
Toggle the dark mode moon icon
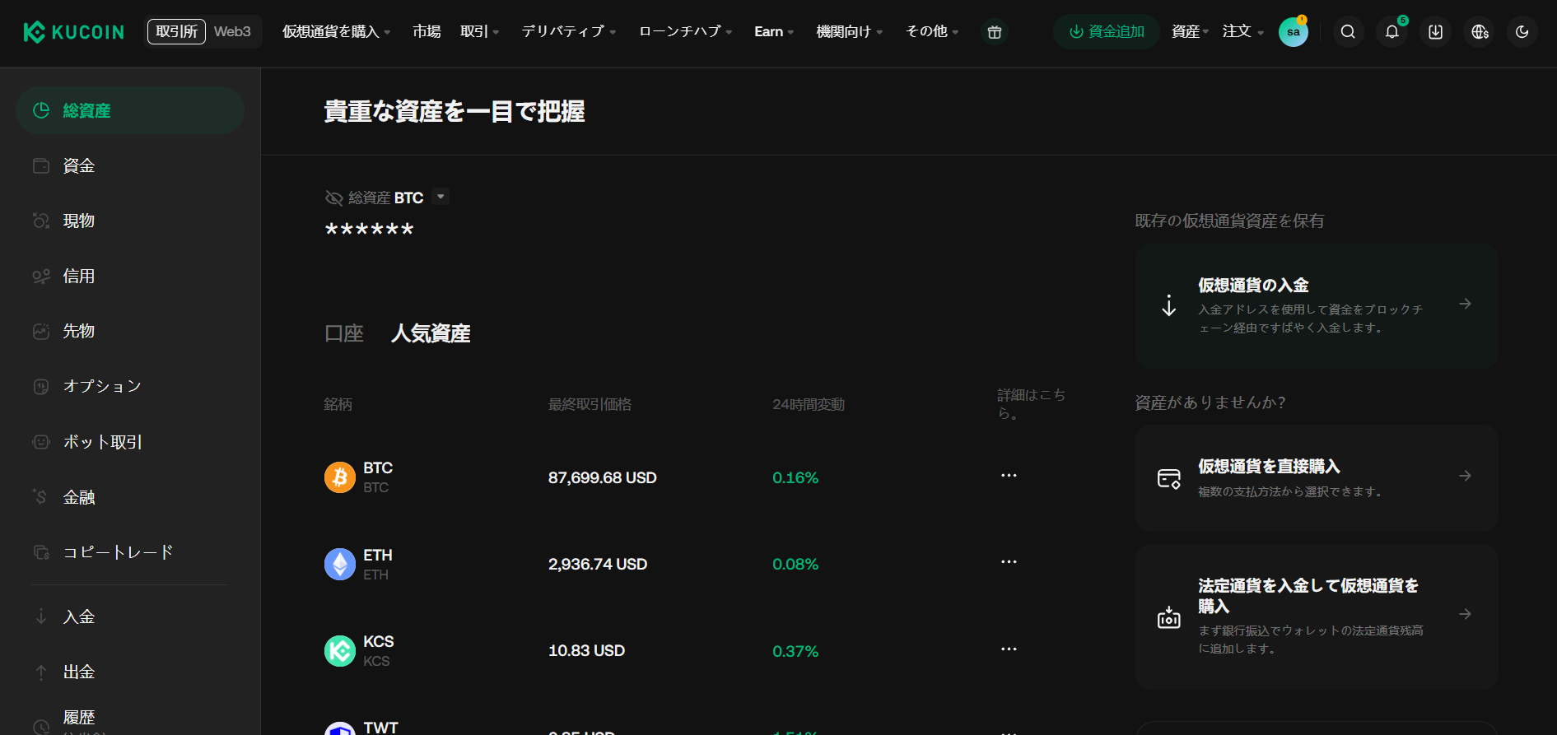tap(1522, 32)
